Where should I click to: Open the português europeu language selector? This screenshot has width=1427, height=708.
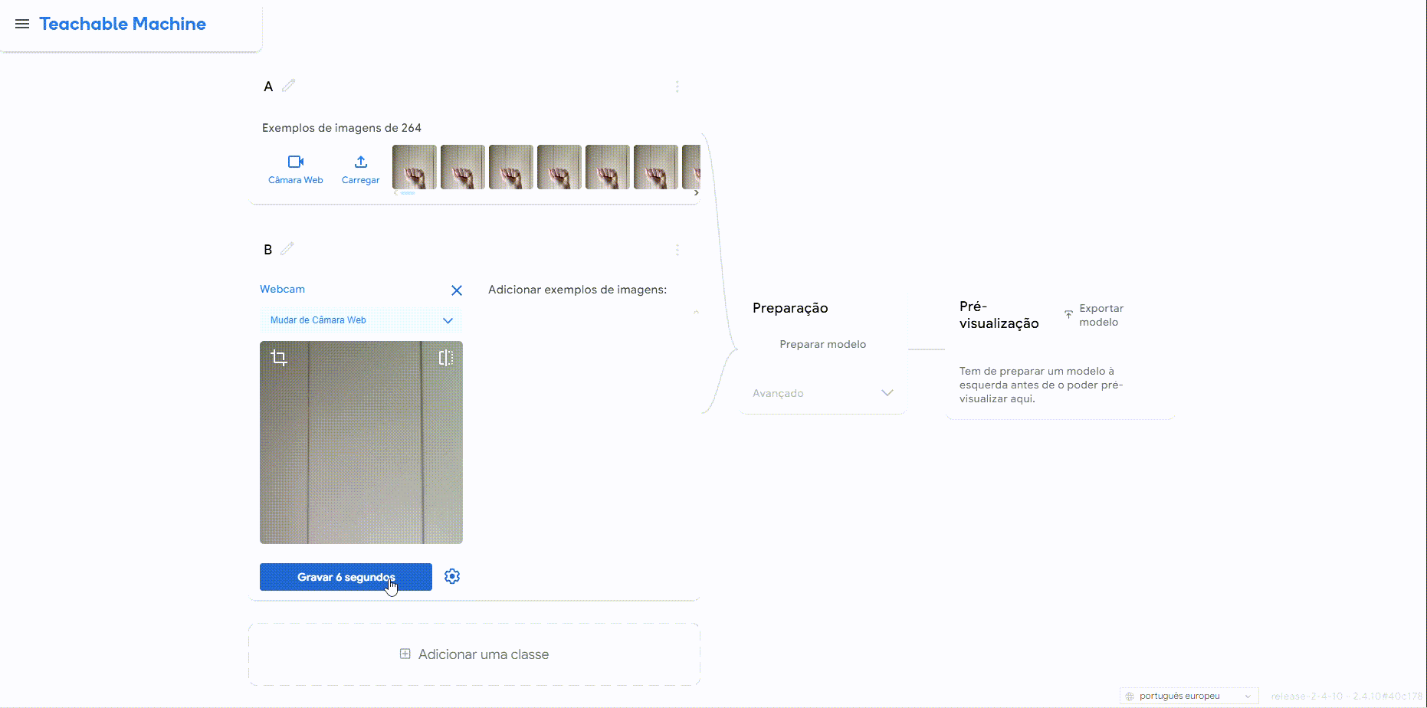1189,696
